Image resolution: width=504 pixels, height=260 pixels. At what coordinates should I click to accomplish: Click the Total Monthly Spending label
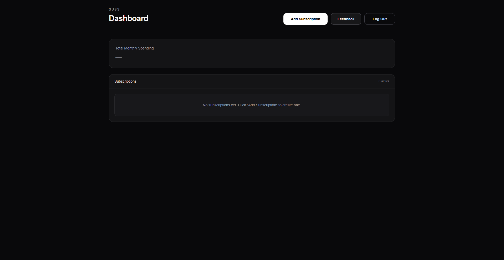point(134,48)
